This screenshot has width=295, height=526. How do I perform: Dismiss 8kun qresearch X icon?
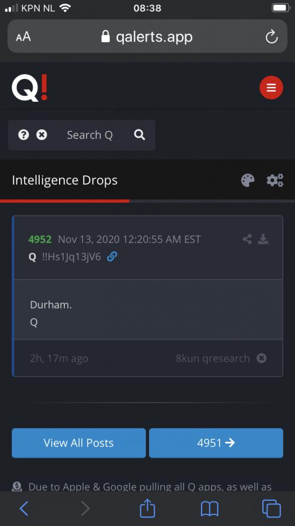[262, 358]
